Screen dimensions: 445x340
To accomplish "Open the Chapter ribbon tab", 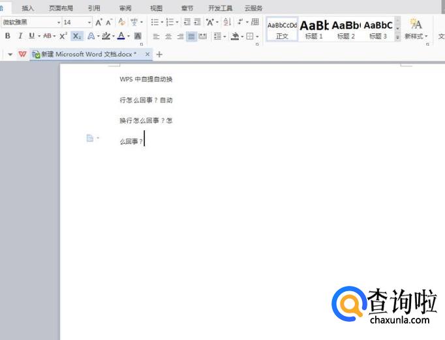I will pyautogui.click(x=187, y=8).
